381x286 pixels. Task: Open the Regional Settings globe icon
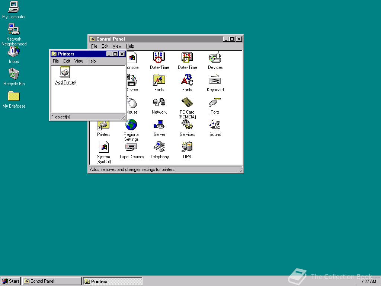coord(131,130)
